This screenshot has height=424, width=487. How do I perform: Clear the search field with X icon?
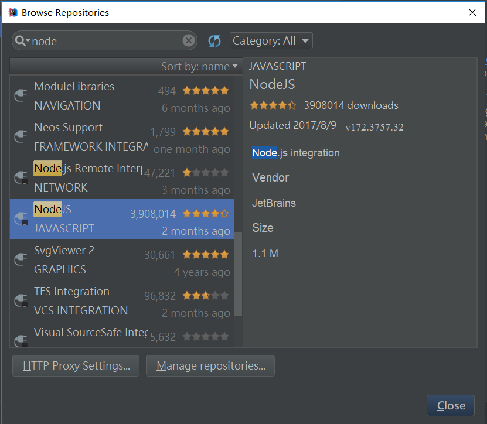coord(189,40)
